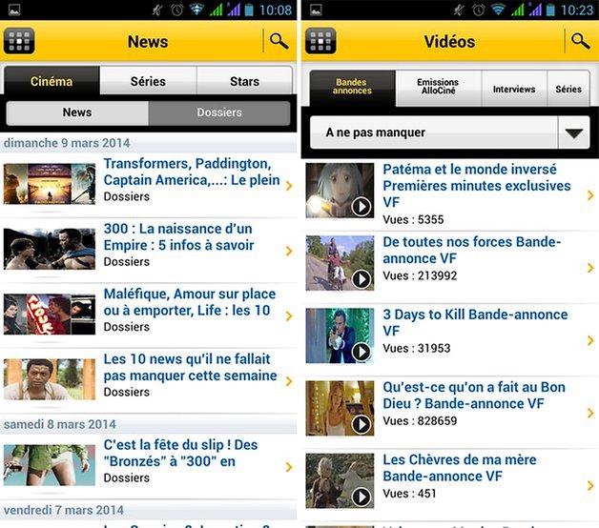The width and height of the screenshot is (599, 528).
Task: Open Les Chèvres de ma mère title
Action: (x=460, y=468)
